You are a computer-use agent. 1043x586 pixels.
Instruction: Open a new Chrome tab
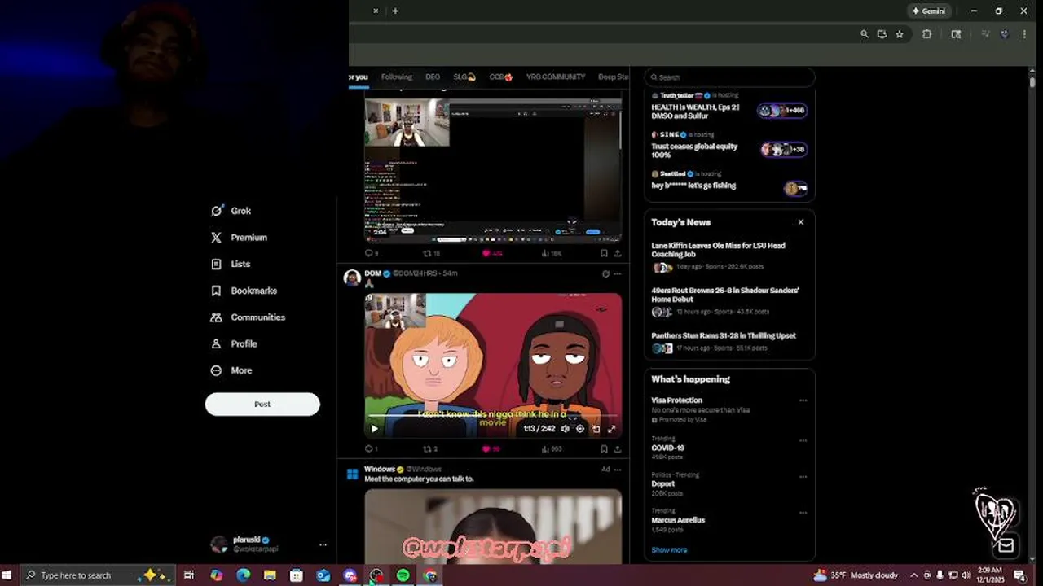(x=395, y=11)
